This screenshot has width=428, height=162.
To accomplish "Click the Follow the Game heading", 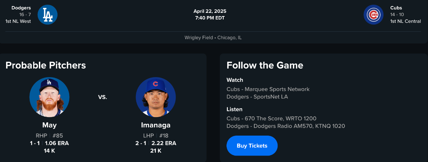I will [265, 65].
